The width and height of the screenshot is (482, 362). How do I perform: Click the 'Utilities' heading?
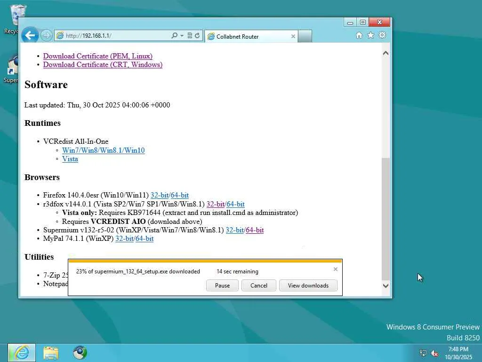[39, 257]
